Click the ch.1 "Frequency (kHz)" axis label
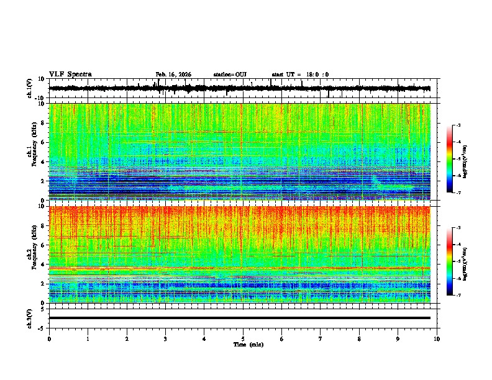492x380 pixels. click(x=34, y=145)
